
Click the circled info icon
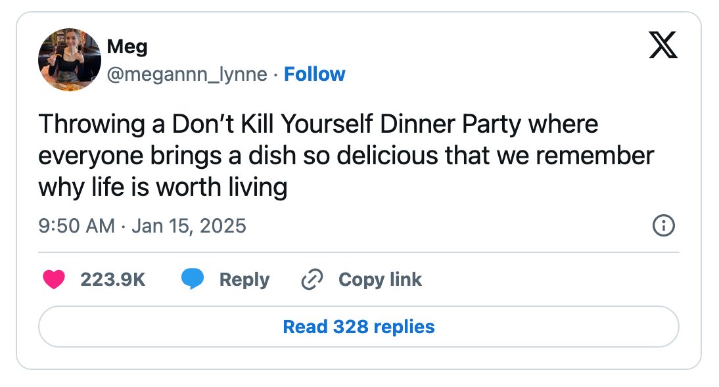point(664,225)
